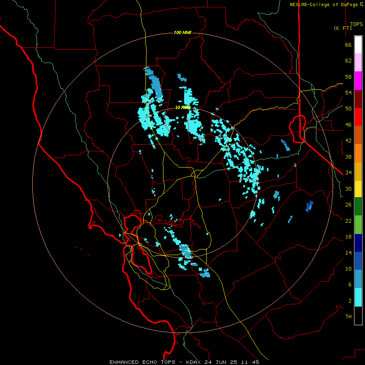Click the dark orange 42 kft swatch
Viewport: 365px width, 365px height.
tap(358, 135)
